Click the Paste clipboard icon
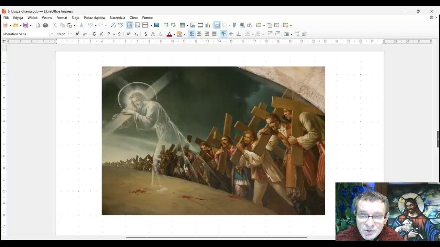 (70, 25)
